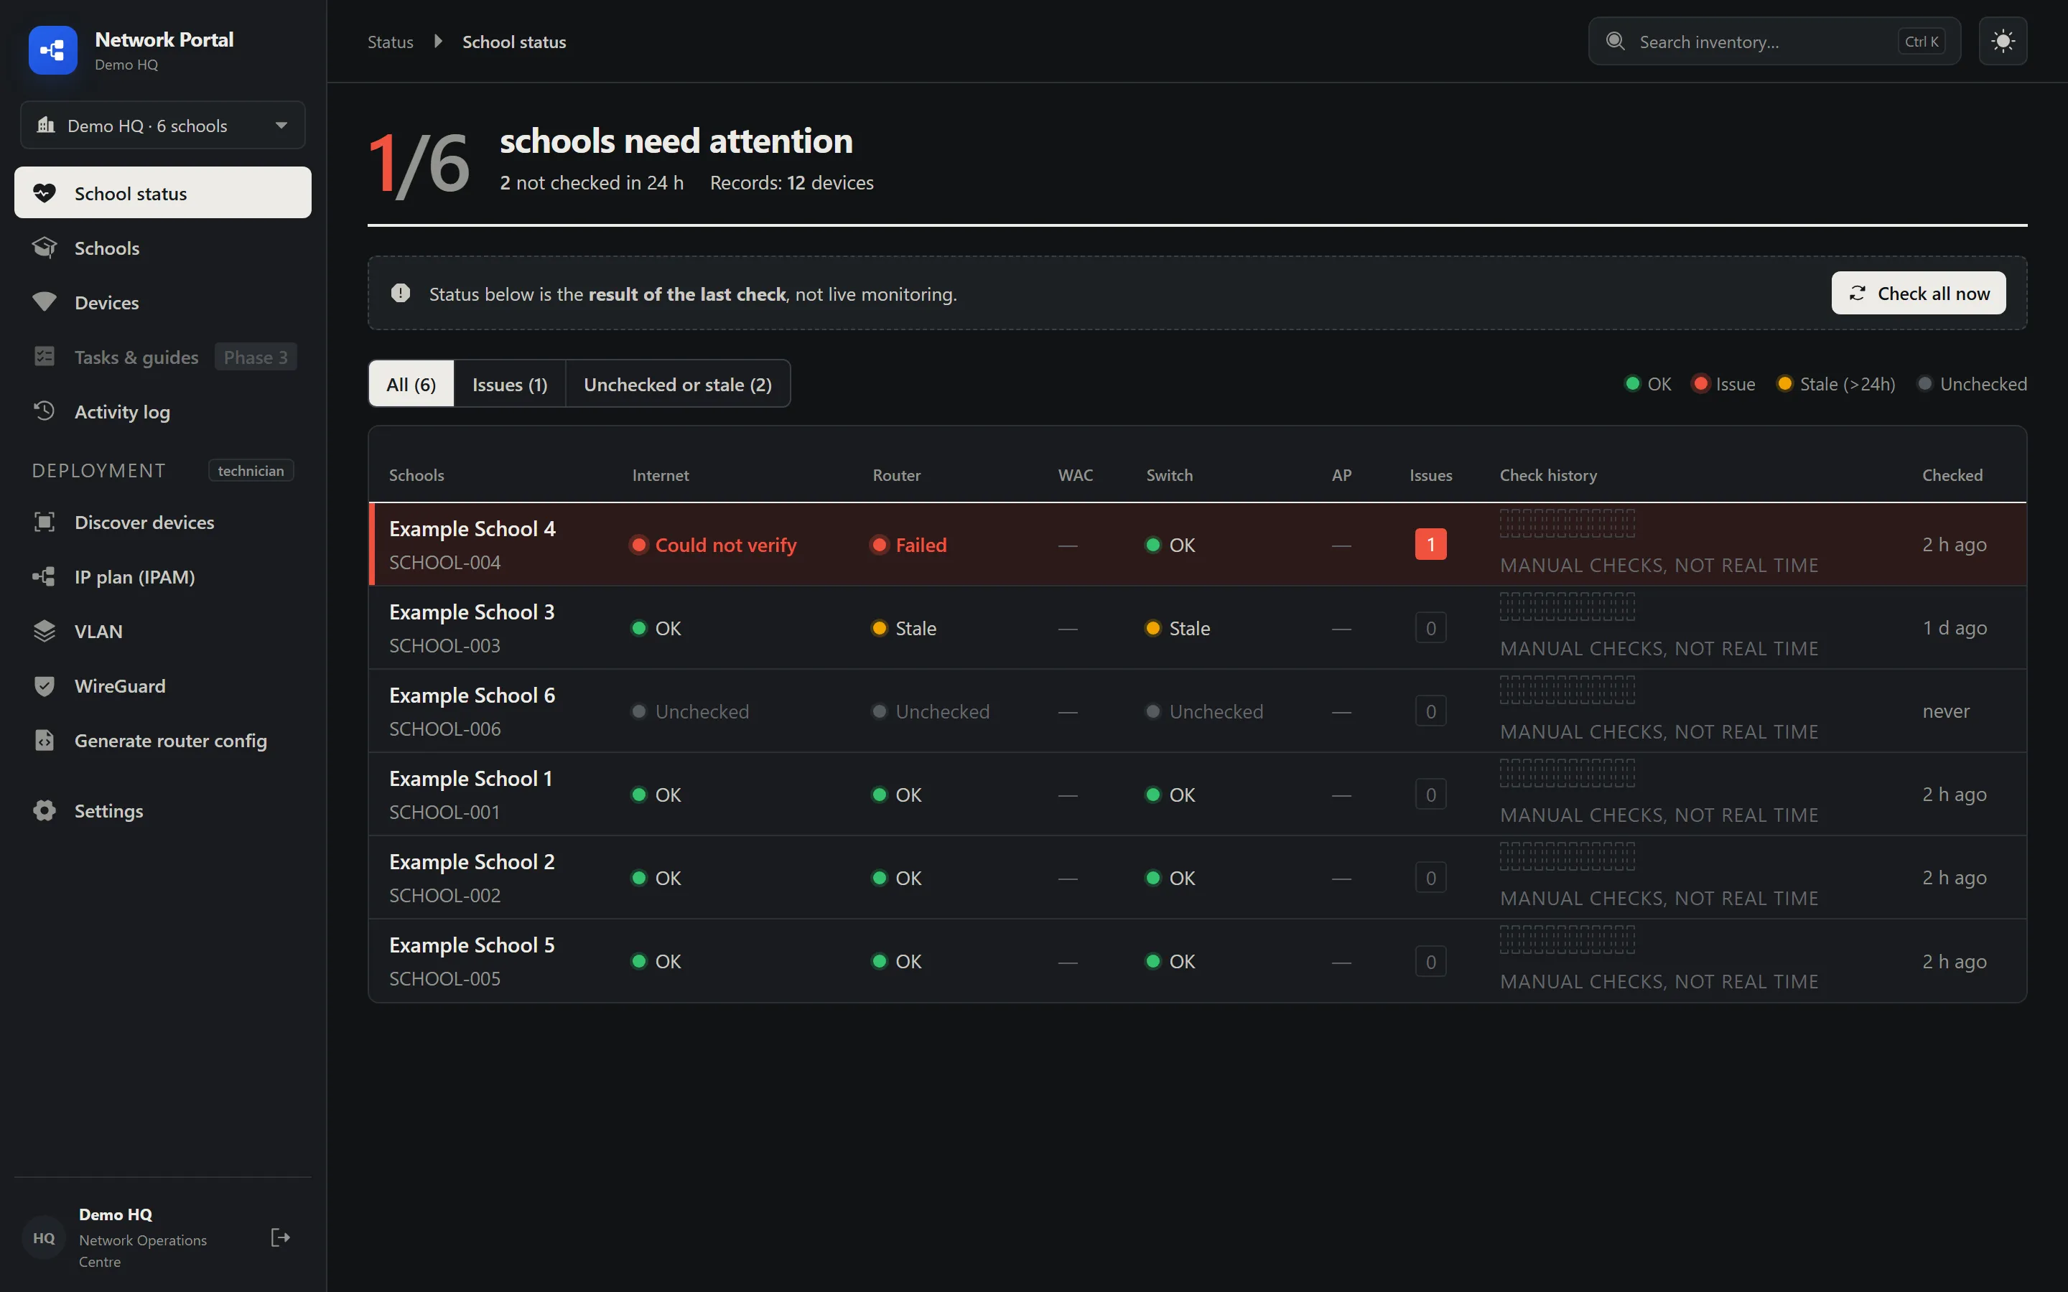Click the 1 d ago checked time
2068x1292 pixels.
pyautogui.click(x=1955, y=628)
